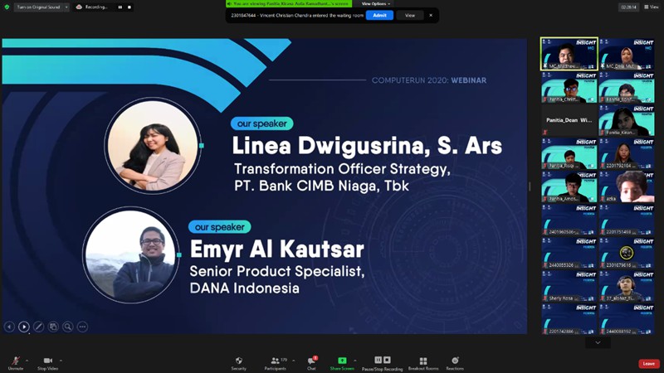
Task: Click the 'COMPUTERUN 2020: WEBINAR' heading
Action: 429,80
